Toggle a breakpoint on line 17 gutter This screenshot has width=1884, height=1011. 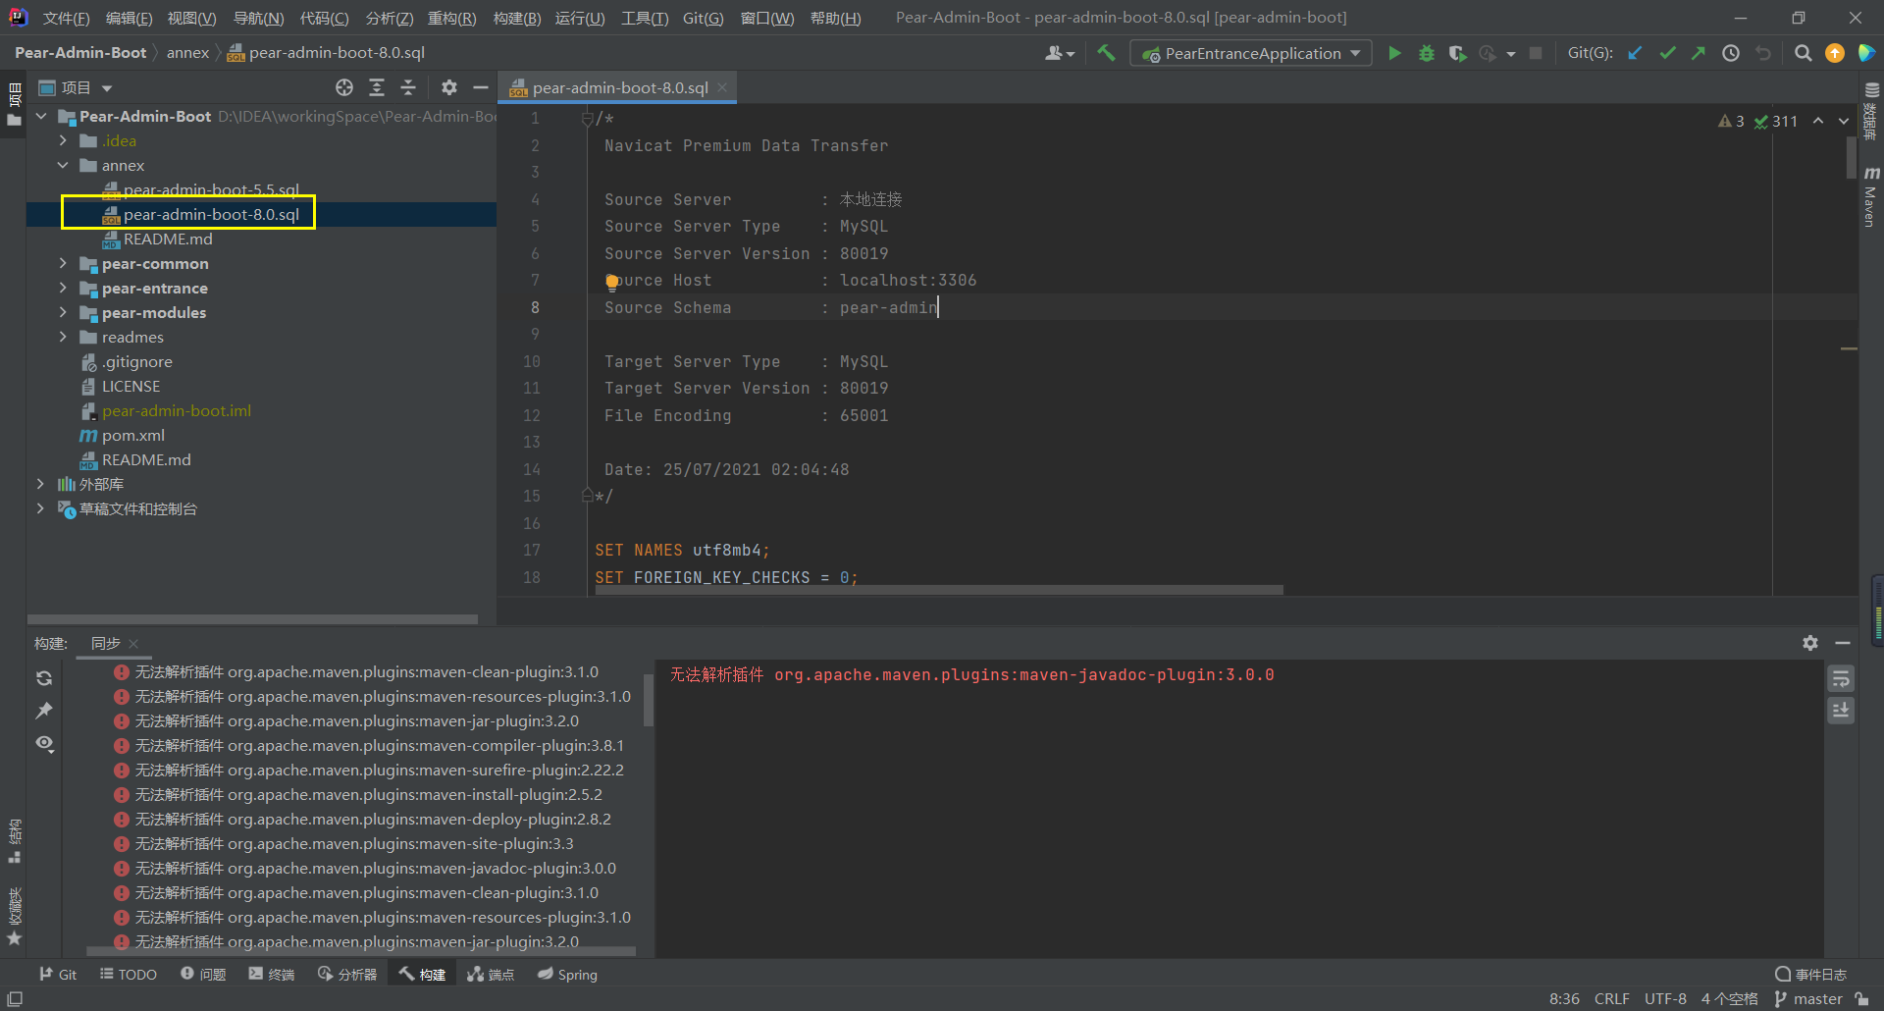pos(569,550)
